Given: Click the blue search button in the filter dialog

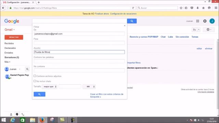Looking at the screenshot, I should point(39,94).
